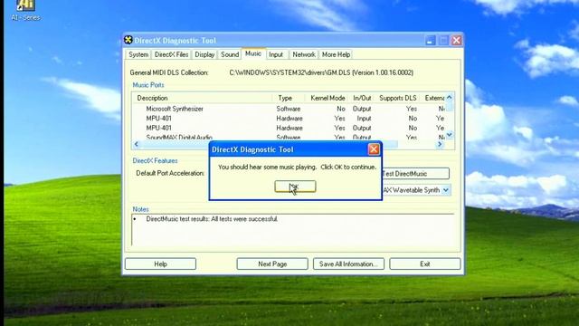
Task: Click the Test DirectMusic button
Action: (416, 173)
